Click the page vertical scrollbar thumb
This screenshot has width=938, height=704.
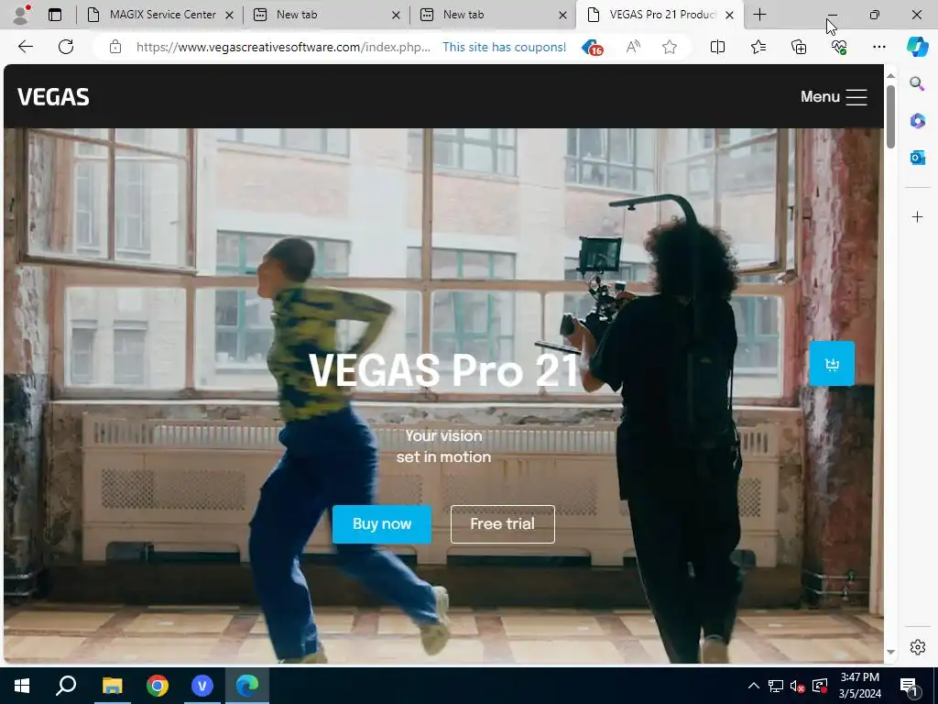click(890, 116)
